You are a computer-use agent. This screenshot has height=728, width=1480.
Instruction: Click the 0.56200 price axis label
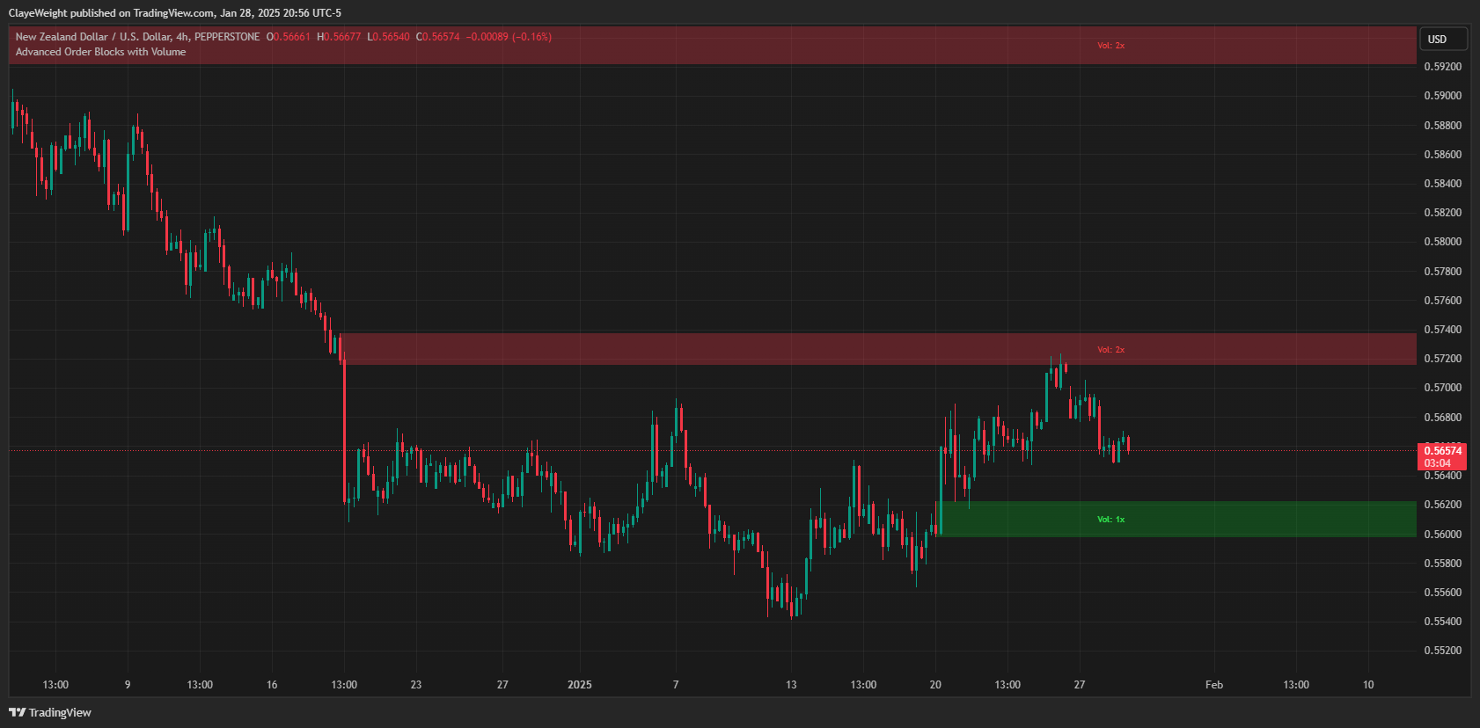coord(1442,505)
